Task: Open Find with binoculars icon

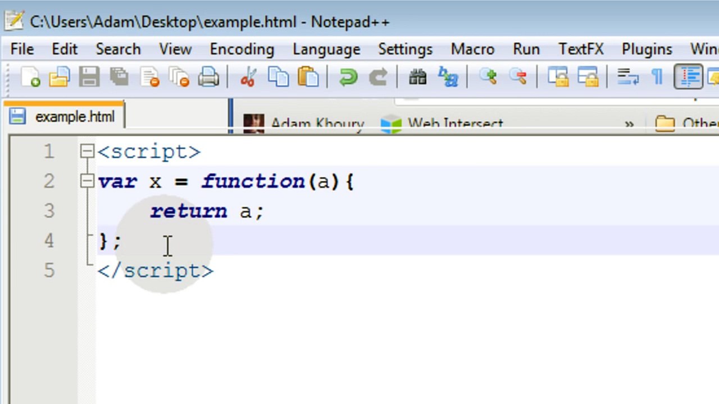Action: (x=418, y=77)
